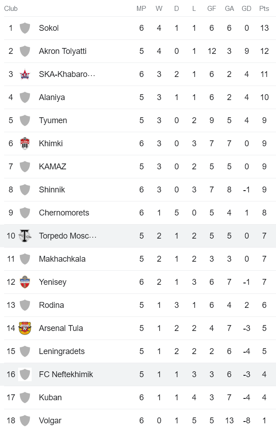
Task: Click the Torpedo Moscow club emblem
Action: click(x=25, y=235)
